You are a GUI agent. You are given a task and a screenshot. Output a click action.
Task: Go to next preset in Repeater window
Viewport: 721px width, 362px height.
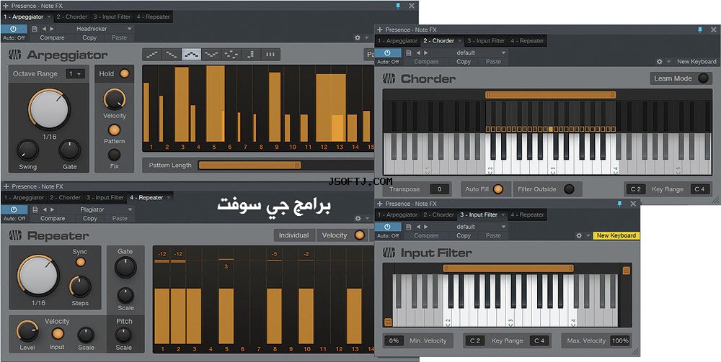tap(52, 209)
